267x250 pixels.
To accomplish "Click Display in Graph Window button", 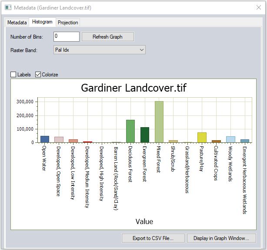I will pos(221,238).
